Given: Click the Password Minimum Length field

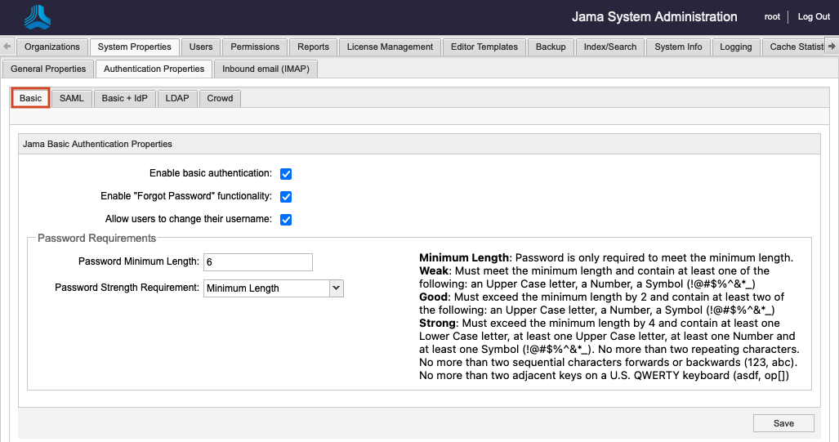Looking at the screenshot, I should coord(258,262).
